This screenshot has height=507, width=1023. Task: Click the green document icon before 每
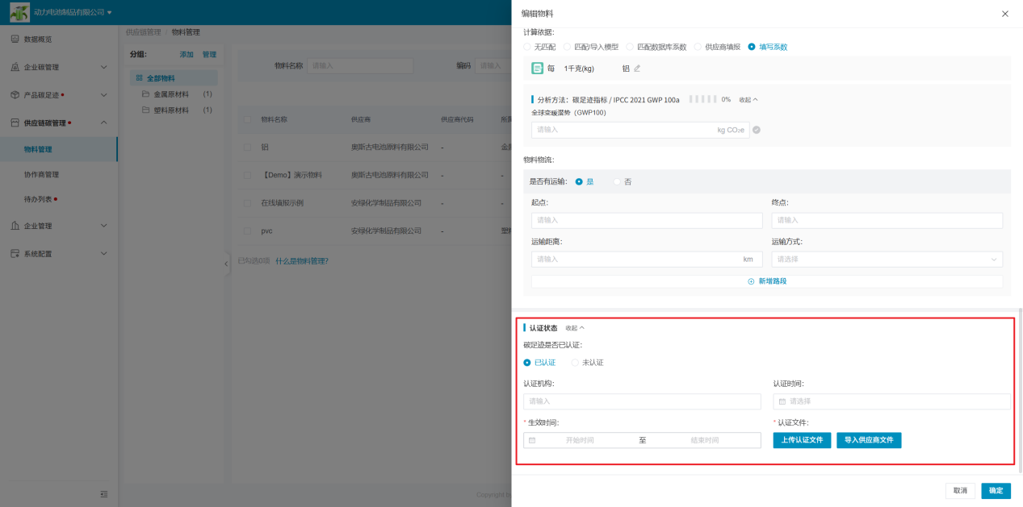[x=537, y=69]
